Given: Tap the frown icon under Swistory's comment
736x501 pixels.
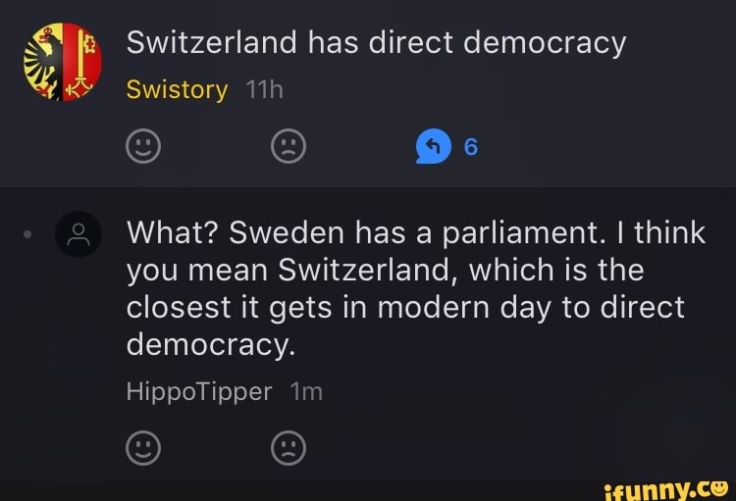Looking at the screenshot, I should tap(289, 146).
